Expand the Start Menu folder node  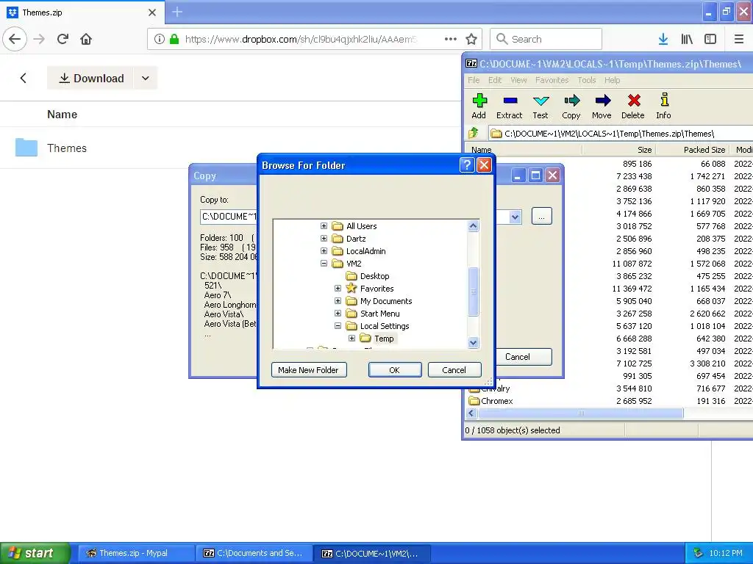coord(338,313)
